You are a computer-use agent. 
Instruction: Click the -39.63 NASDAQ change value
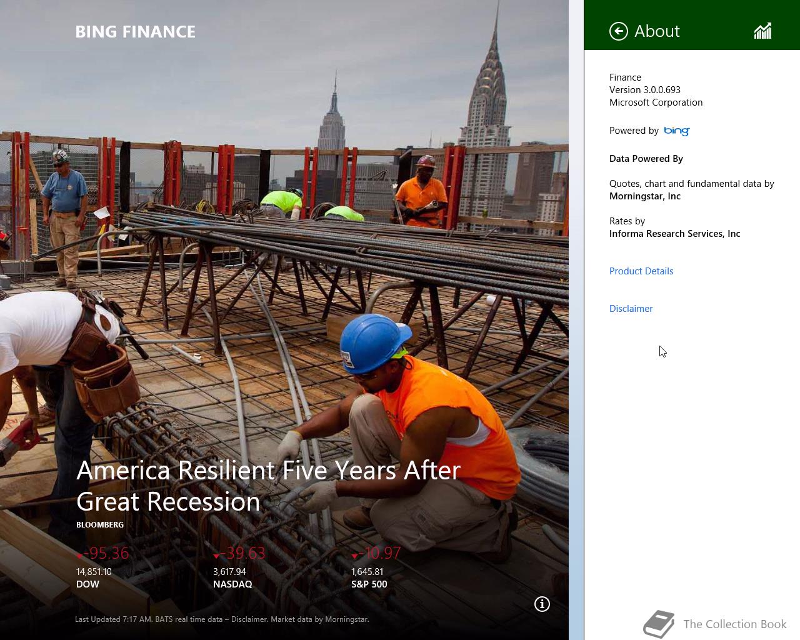pyautogui.click(x=243, y=553)
